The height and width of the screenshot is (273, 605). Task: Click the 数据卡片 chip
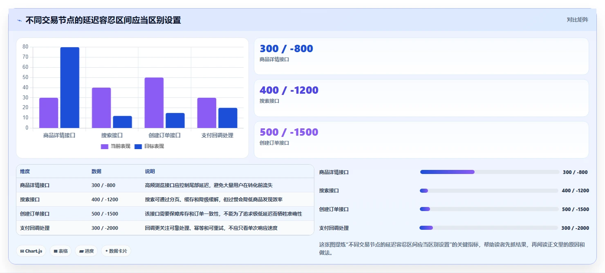coord(116,251)
